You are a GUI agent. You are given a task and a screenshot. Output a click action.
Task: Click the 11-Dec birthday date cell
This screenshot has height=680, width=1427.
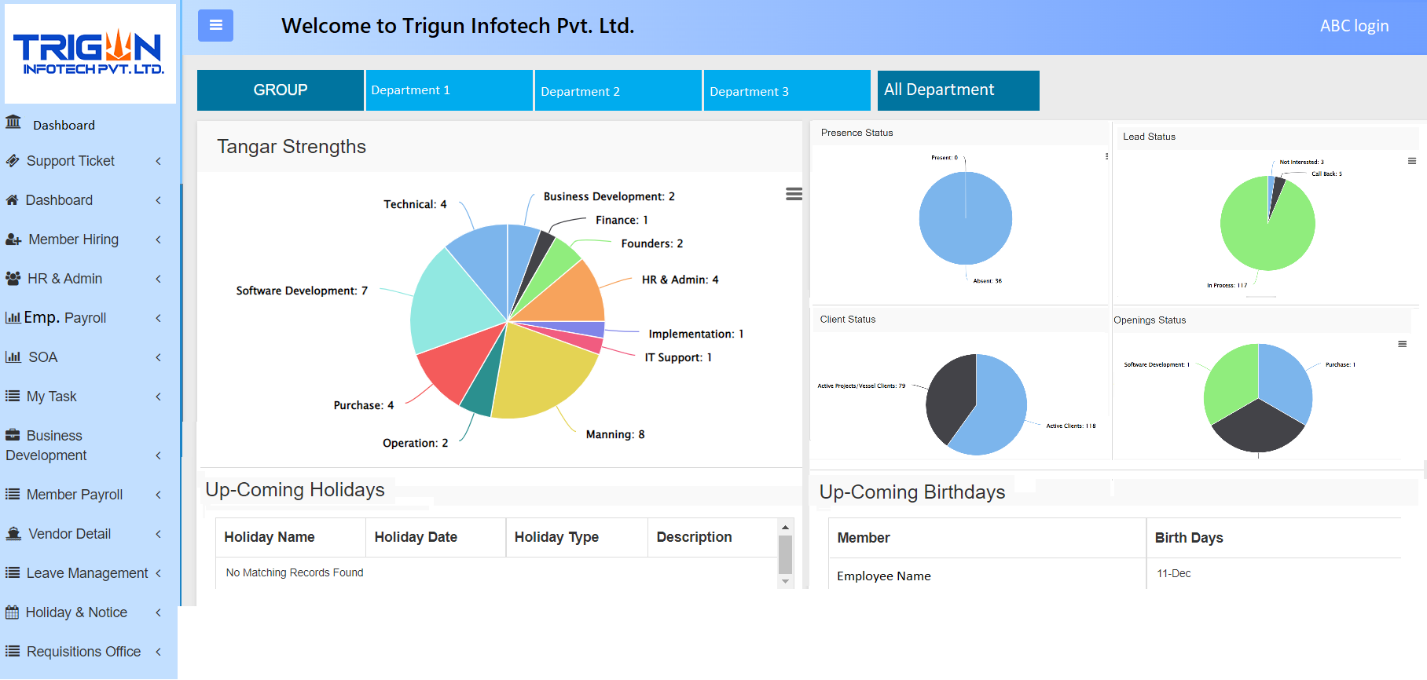[x=1174, y=573]
